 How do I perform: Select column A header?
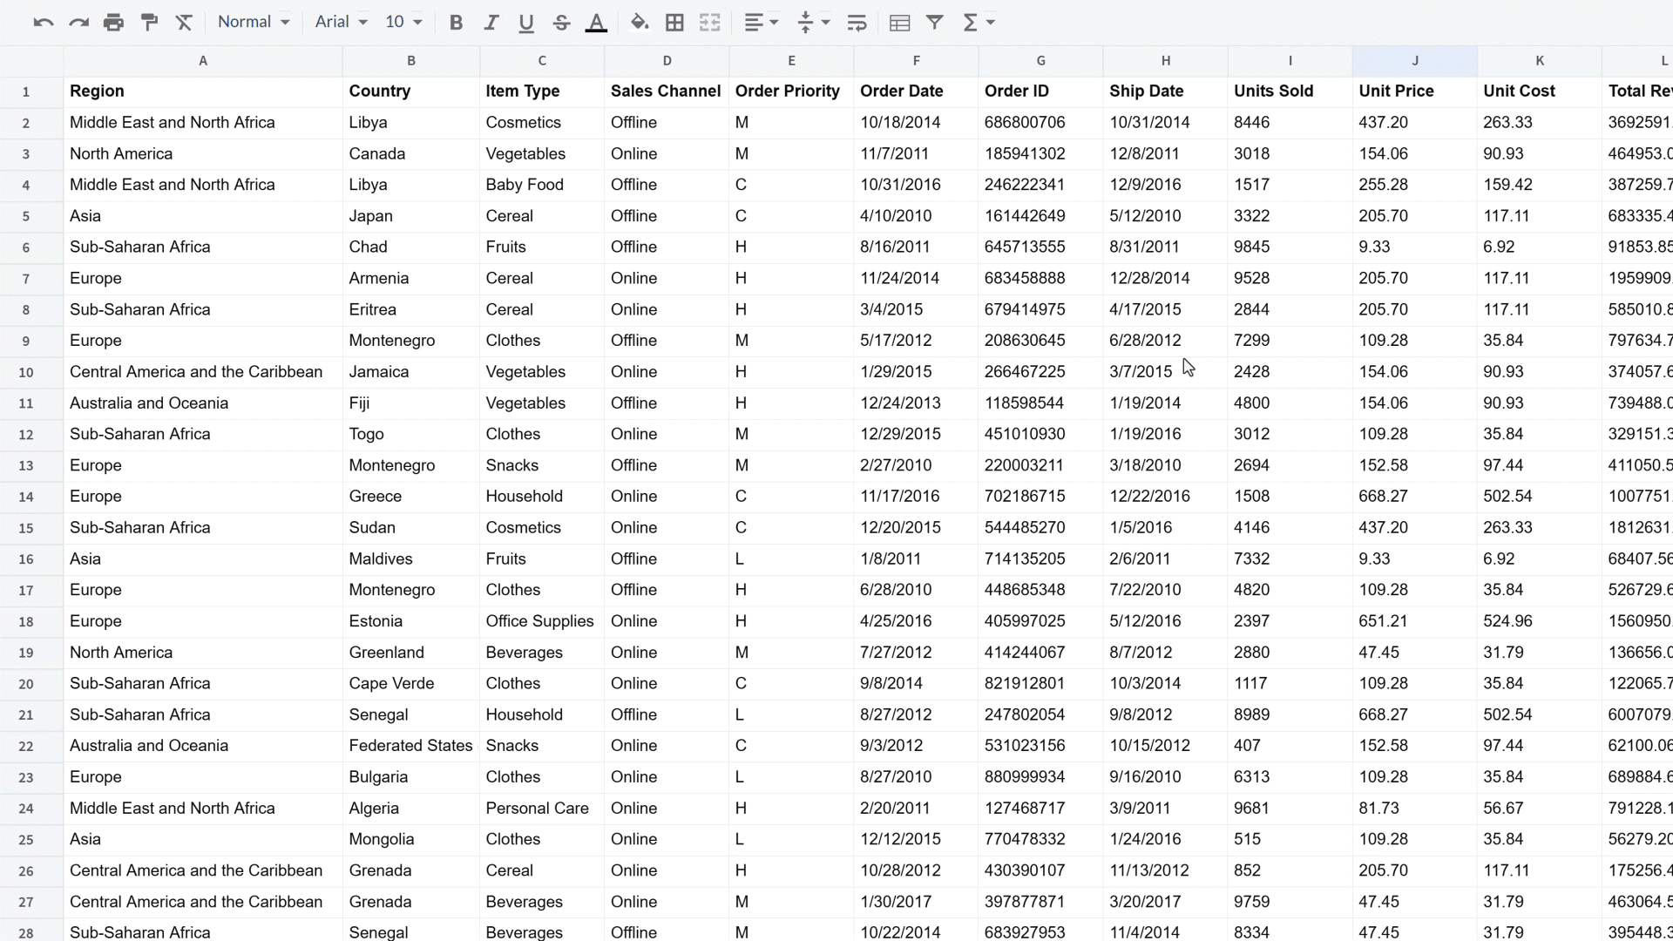coord(203,61)
